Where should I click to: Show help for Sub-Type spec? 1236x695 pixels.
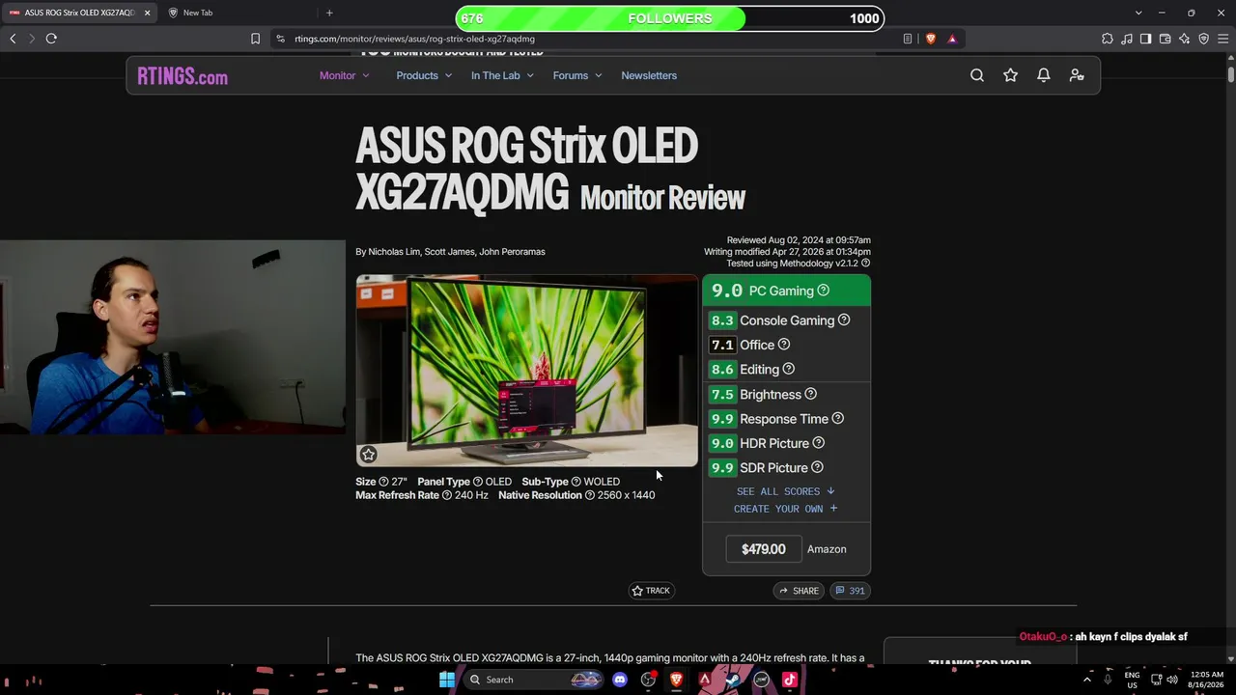tap(576, 482)
